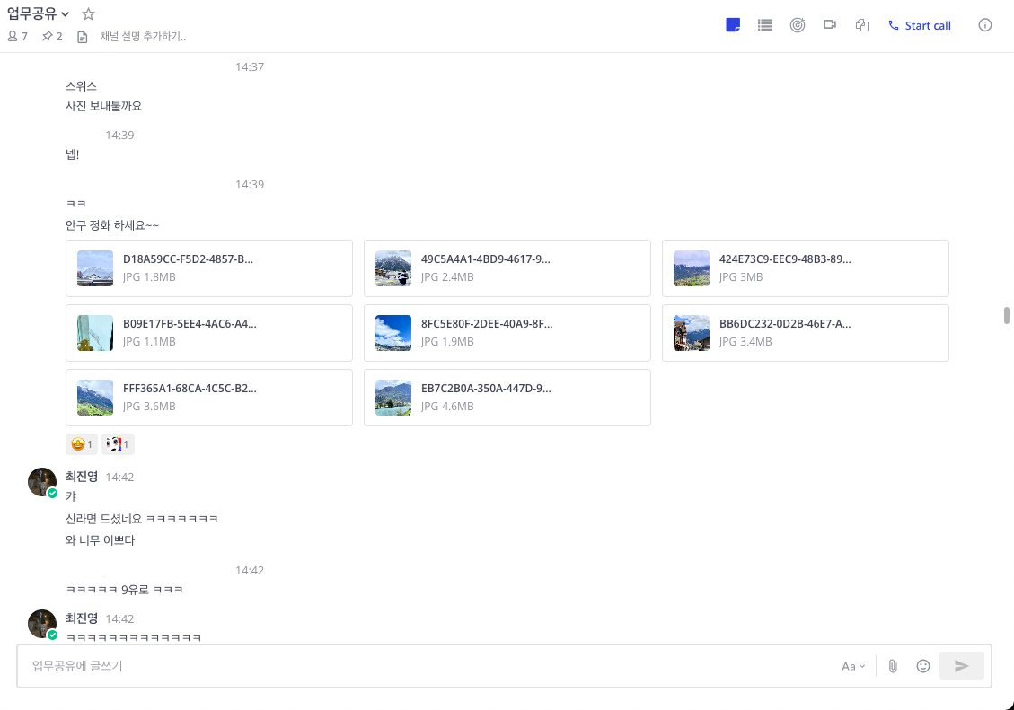Preview thumbnail of 3.4MB JPG
Viewport: 1014px width, 710px height.
692,333
